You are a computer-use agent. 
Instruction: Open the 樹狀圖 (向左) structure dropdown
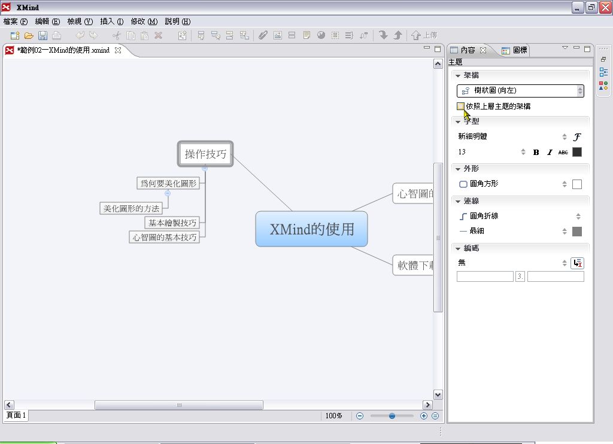click(520, 91)
